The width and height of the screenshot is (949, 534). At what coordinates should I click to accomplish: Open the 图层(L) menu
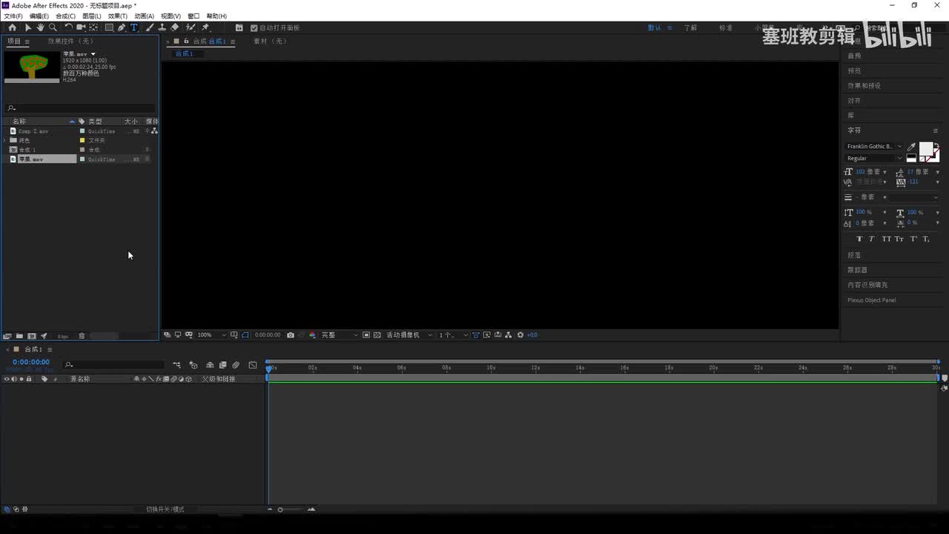click(92, 16)
